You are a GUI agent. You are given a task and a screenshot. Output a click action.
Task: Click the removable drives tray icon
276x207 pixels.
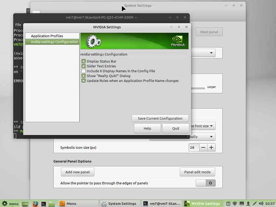[242, 204]
